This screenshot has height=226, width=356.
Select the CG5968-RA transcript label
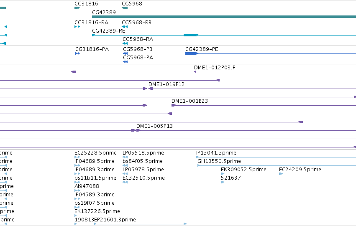tap(138, 39)
